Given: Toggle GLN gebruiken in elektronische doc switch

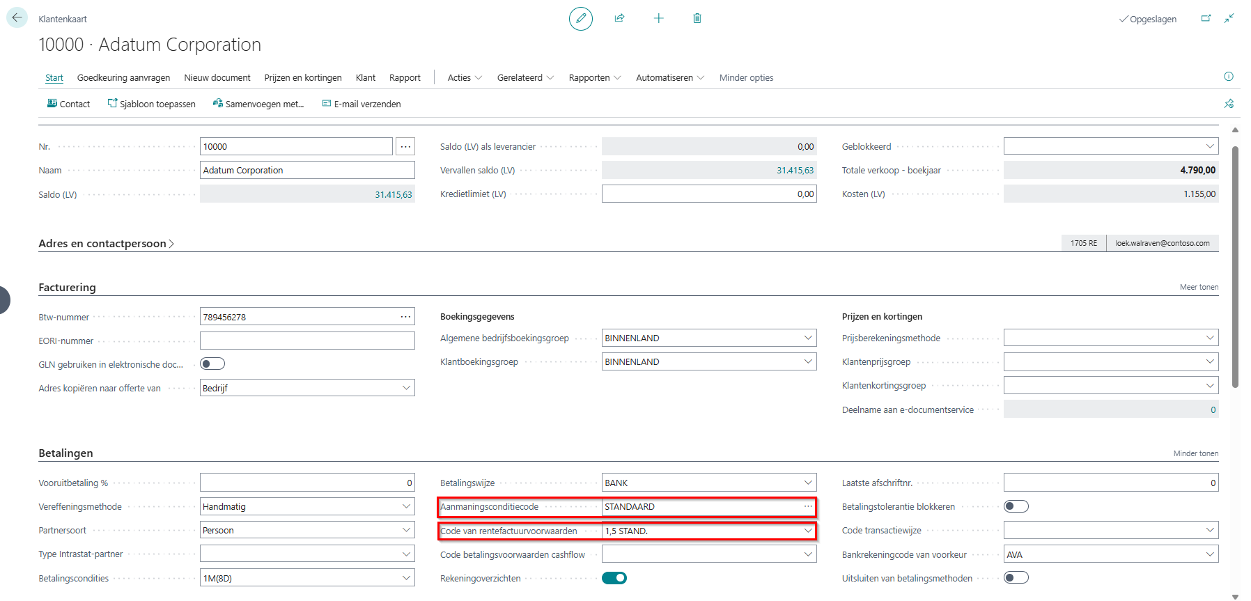Looking at the screenshot, I should pos(212,364).
